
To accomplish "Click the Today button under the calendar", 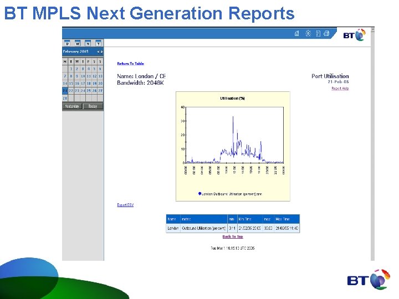I will pyautogui.click(x=93, y=106).
